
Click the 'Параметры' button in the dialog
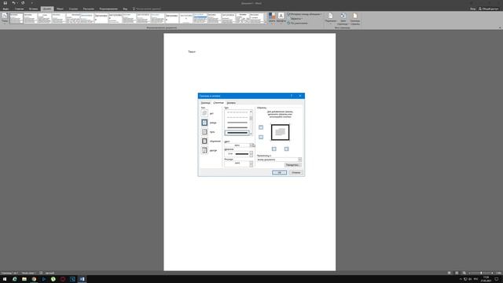pos(292,165)
